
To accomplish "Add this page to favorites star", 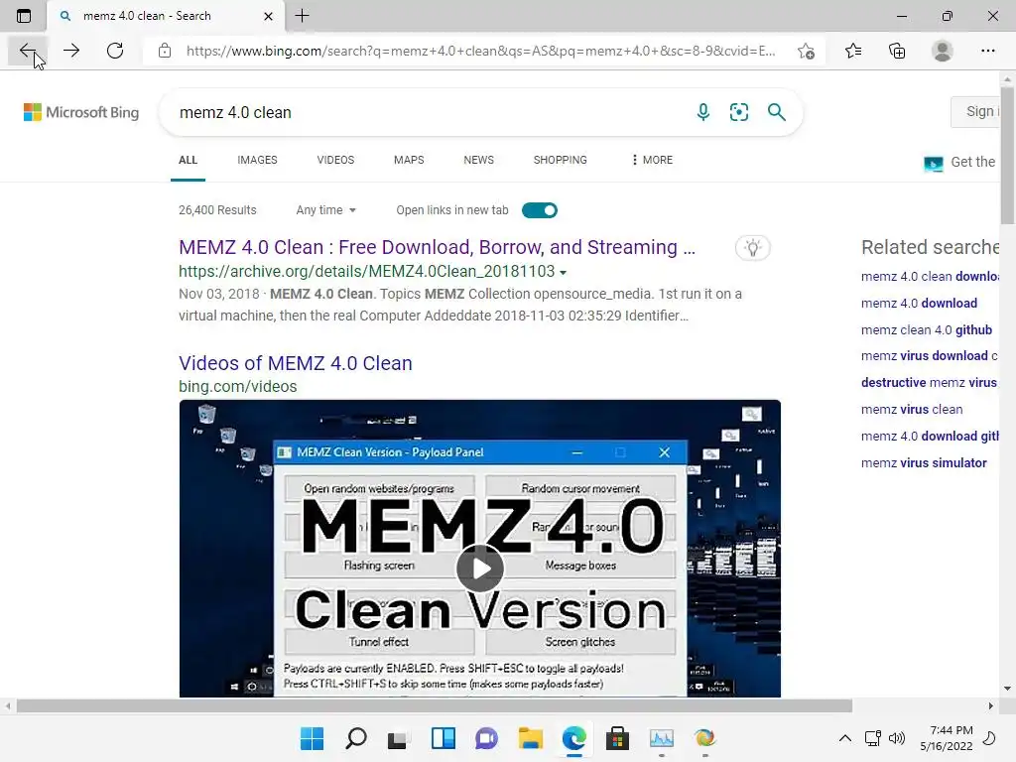I will [x=806, y=51].
